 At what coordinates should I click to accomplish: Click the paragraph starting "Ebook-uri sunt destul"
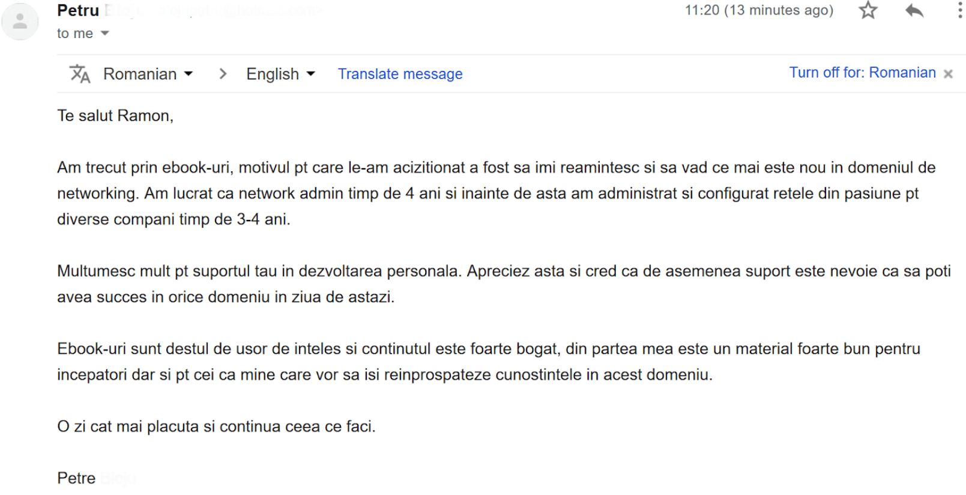pos(488,361)
